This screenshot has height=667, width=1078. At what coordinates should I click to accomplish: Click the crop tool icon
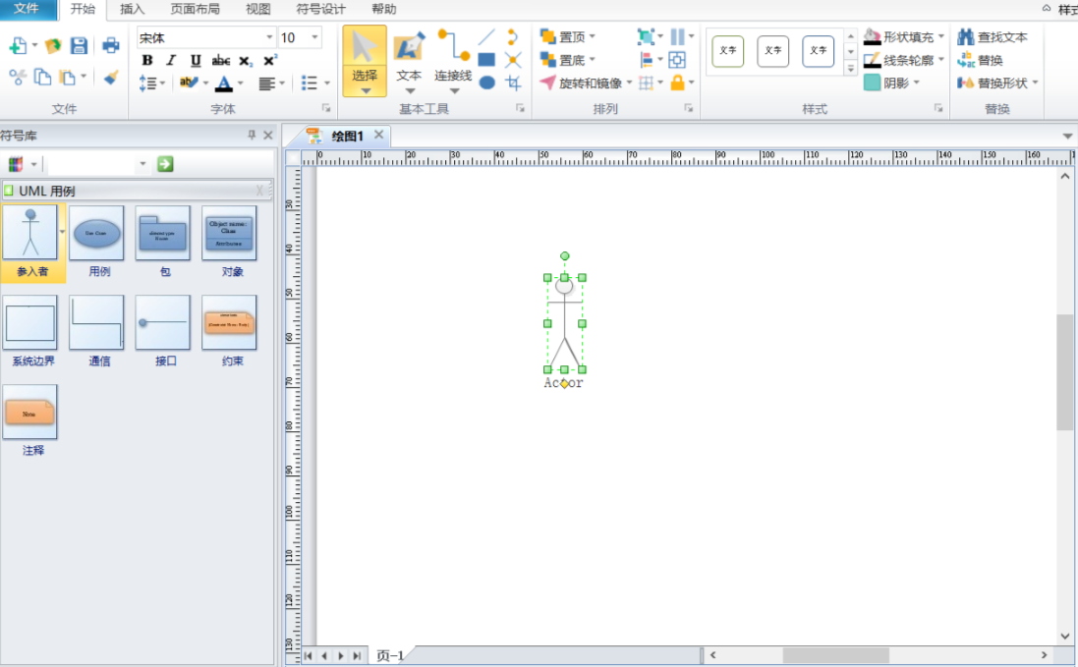(513, 83)
